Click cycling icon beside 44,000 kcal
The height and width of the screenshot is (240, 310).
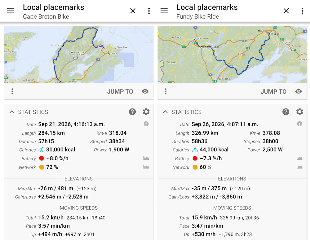(195, 150)
